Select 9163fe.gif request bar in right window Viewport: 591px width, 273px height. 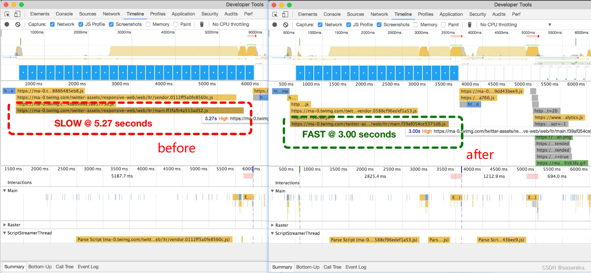click(x=562, y=163)
